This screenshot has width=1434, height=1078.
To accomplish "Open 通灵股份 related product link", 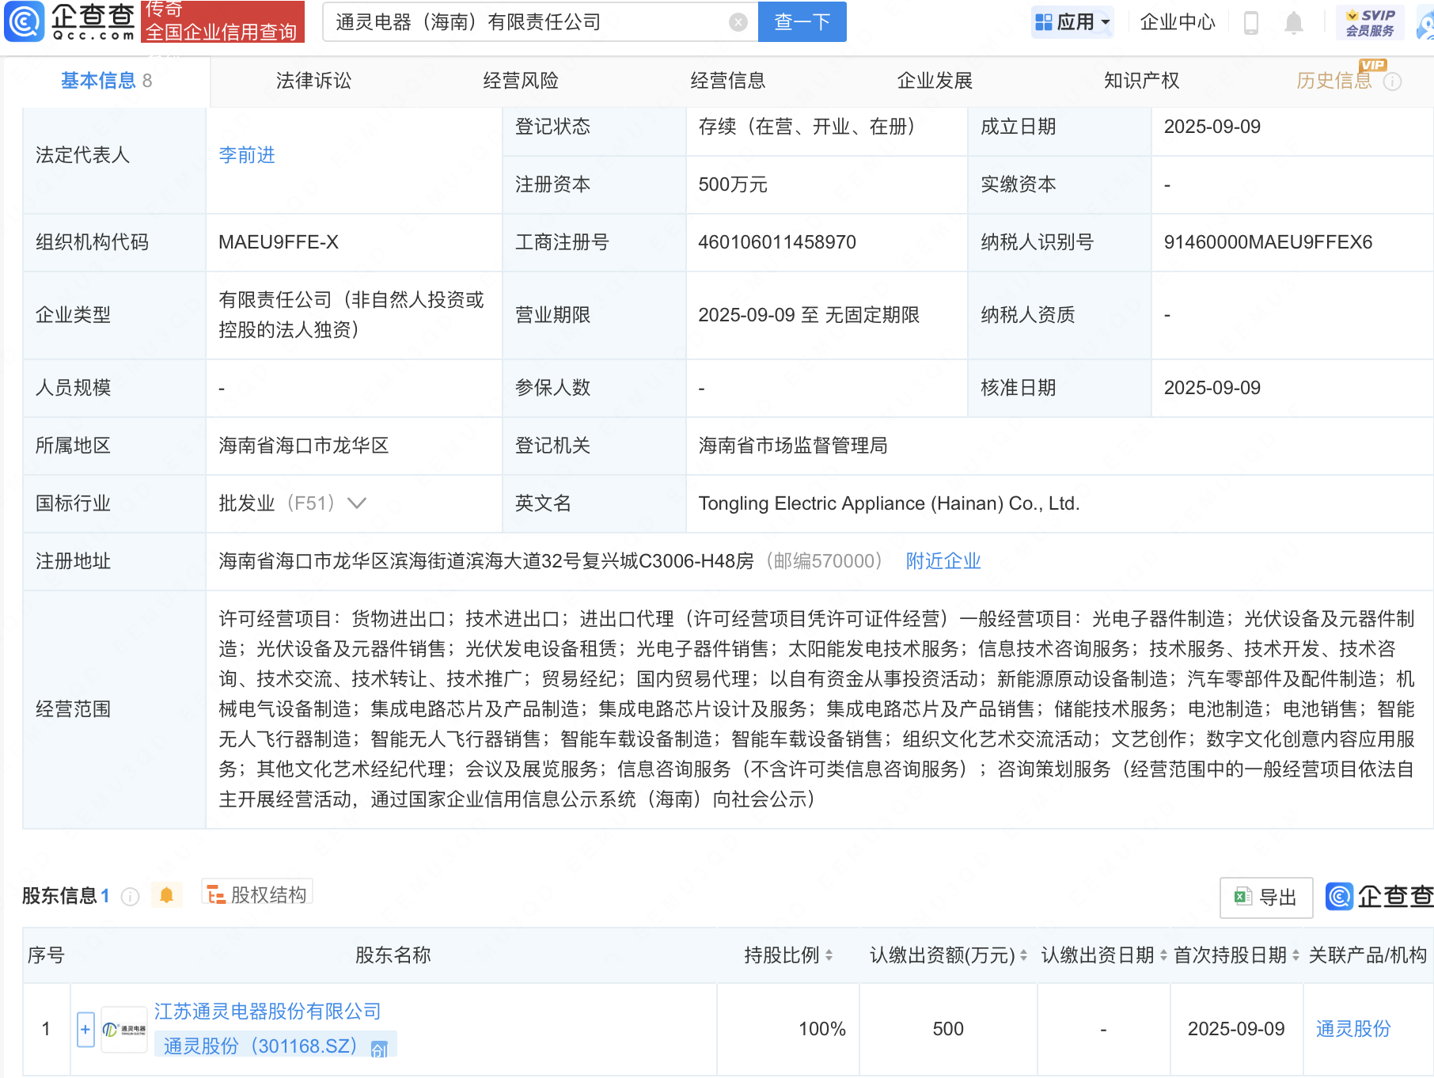I will coord(1353,1029).
